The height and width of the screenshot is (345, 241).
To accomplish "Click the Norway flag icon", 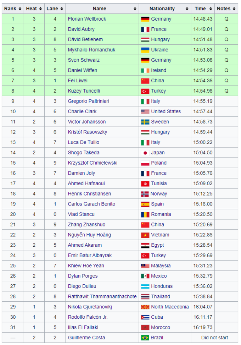I will (x=145, y=194).
